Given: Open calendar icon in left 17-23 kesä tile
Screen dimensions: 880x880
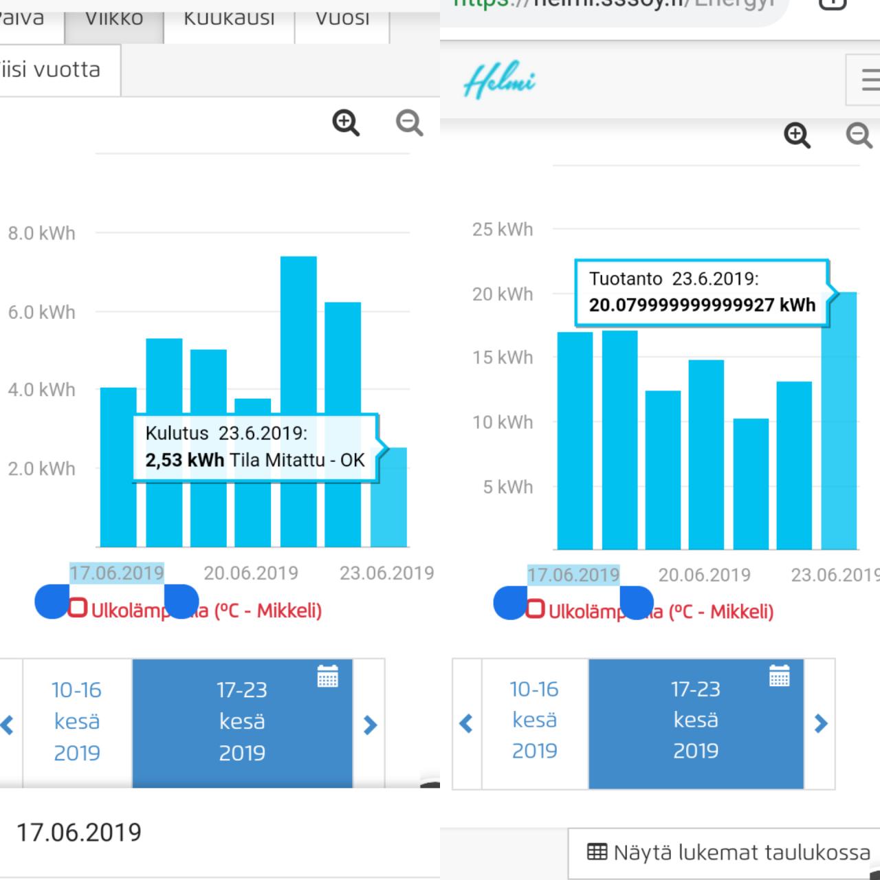Looking at the screenshot, I should pyautogui.click(x=327, y=676).
